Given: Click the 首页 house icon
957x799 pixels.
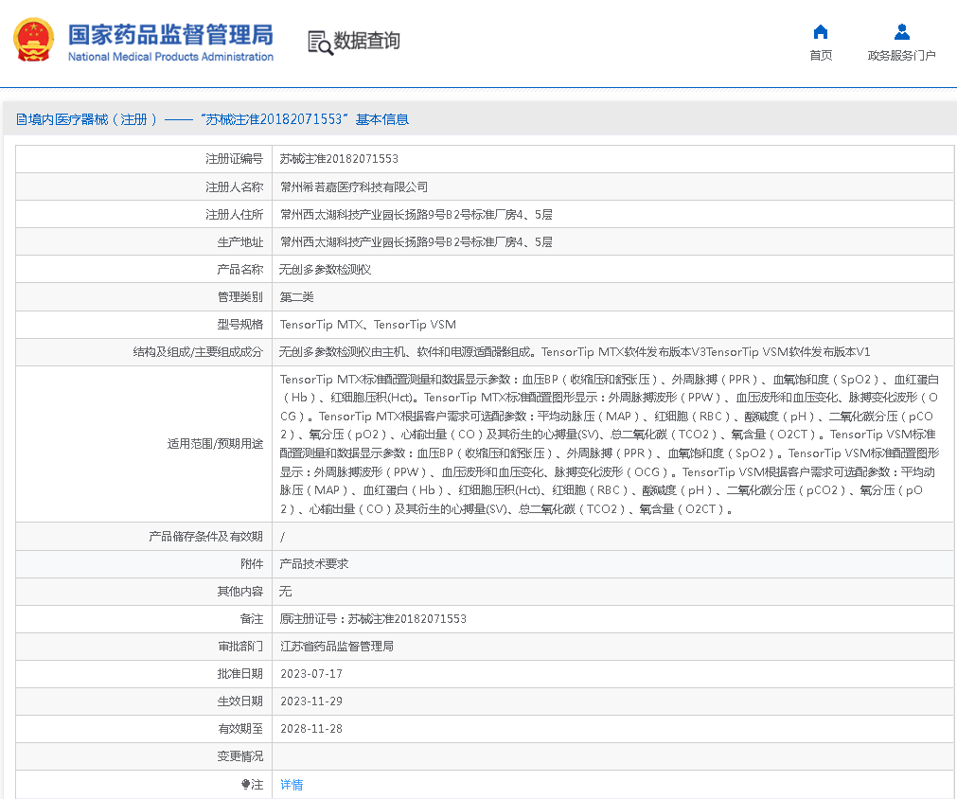Looking at the screenshot, I should point(821,32).
